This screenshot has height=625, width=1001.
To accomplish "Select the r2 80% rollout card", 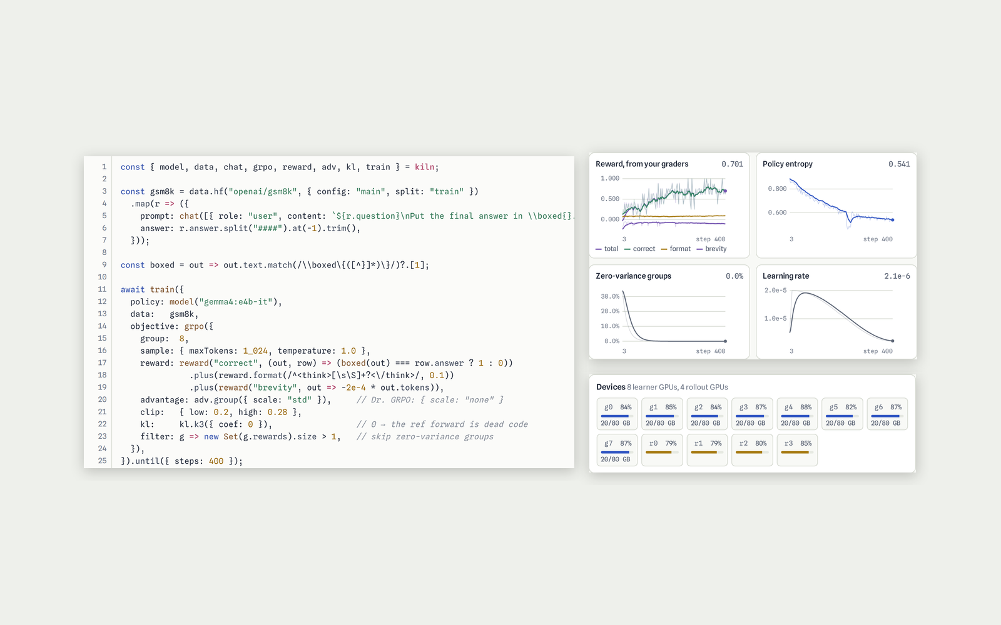I will pyautogui.click(x=752, y=451).
